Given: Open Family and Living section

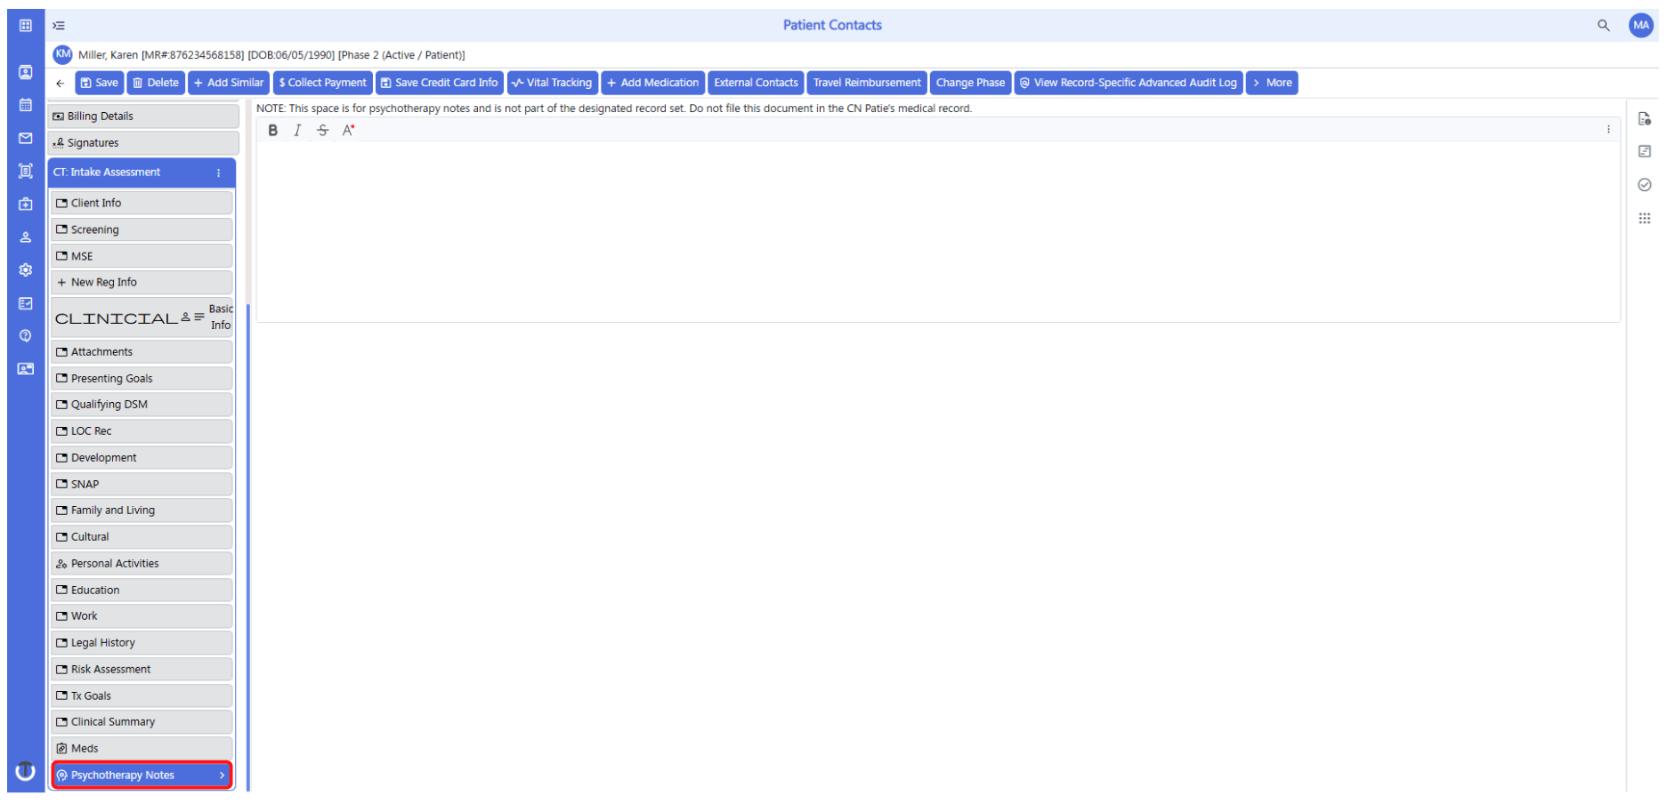Looking at the screenshot, I should 142,511.
